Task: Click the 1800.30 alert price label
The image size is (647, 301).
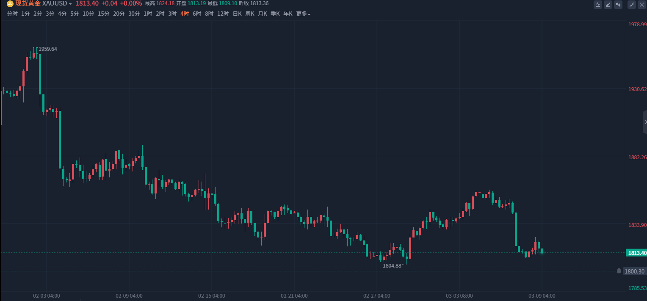Action: [x=634, y=271]
